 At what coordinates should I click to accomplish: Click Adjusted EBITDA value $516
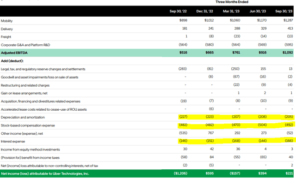[183, 53]
